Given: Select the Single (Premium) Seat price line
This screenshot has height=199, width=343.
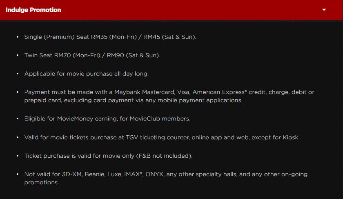Looking at the screenshot, I should point(110,37).
